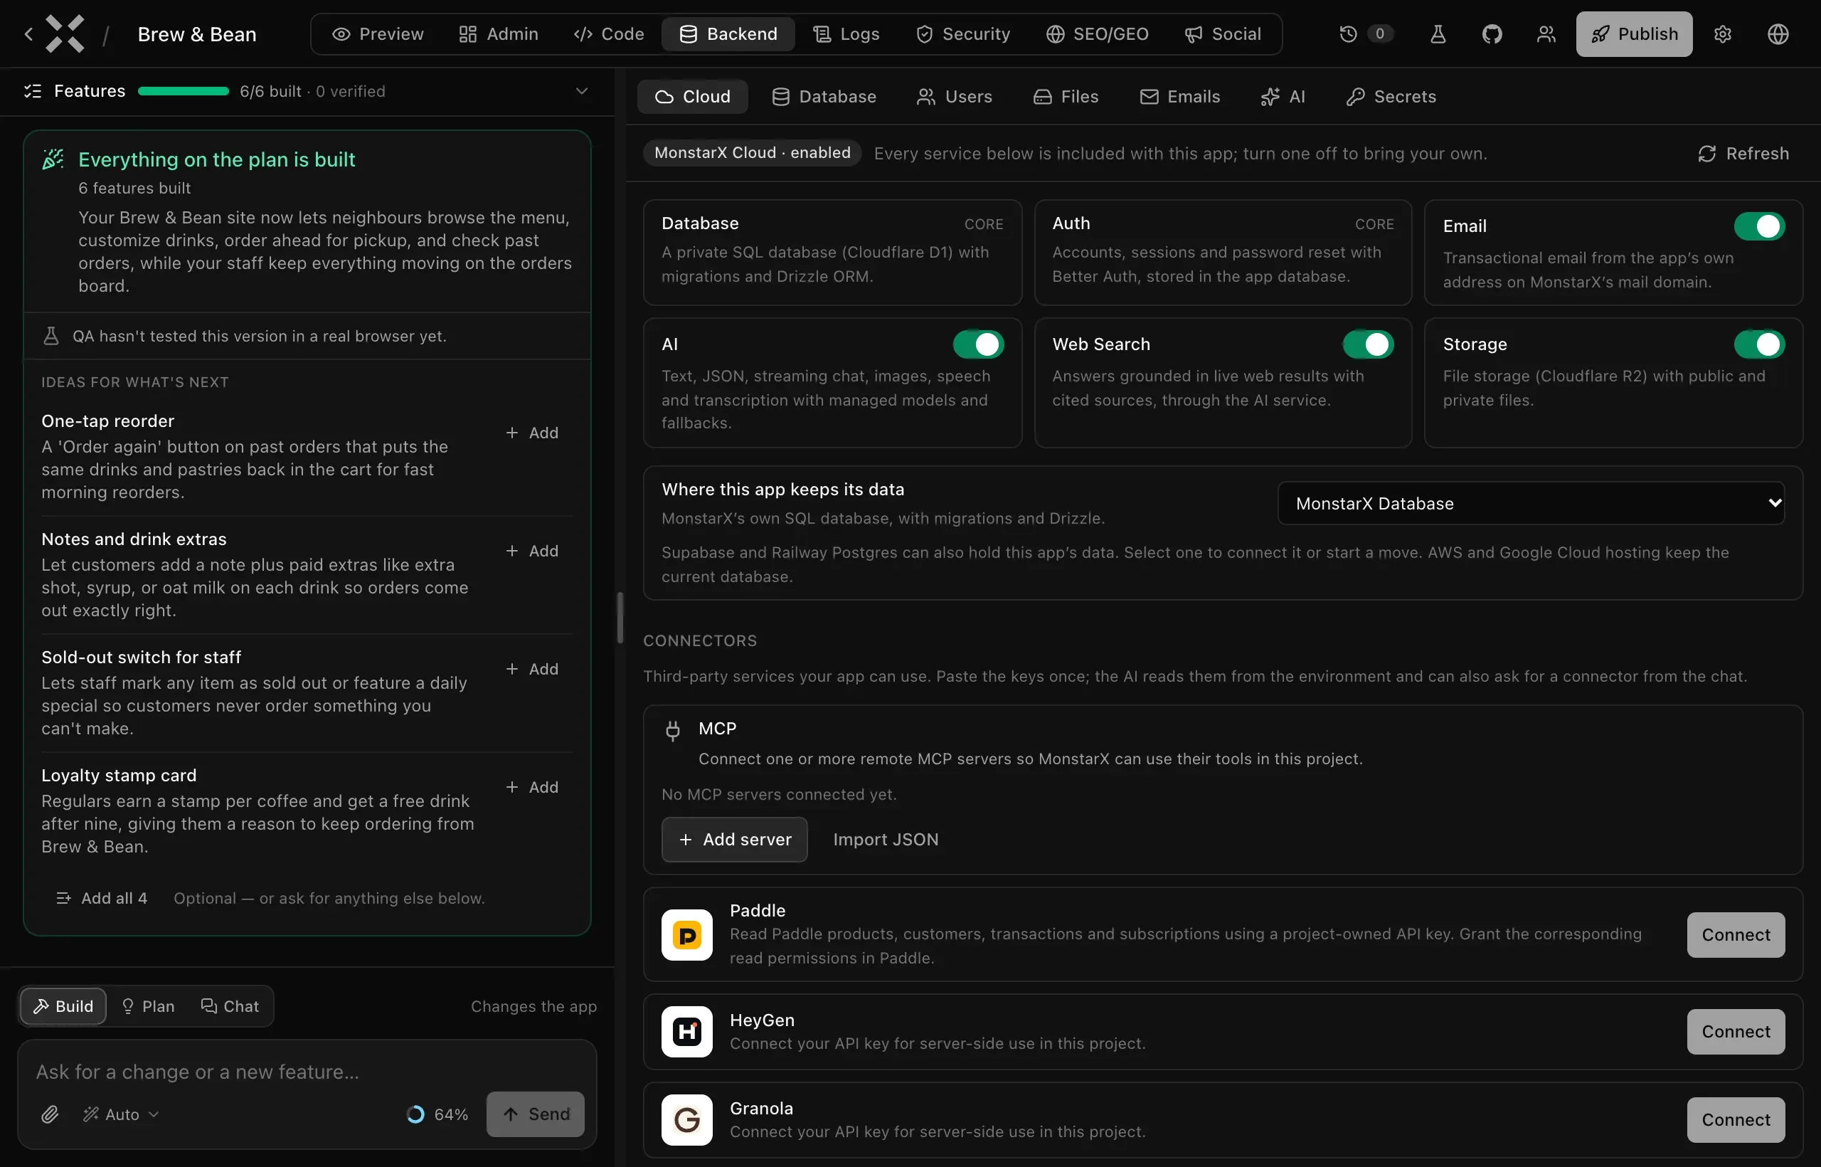
Task: Connect the Paddle connector
Action: click(x=1736, y=935)
